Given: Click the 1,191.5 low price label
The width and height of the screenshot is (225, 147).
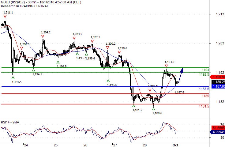Looking at the screenshot, I should 17,82.
